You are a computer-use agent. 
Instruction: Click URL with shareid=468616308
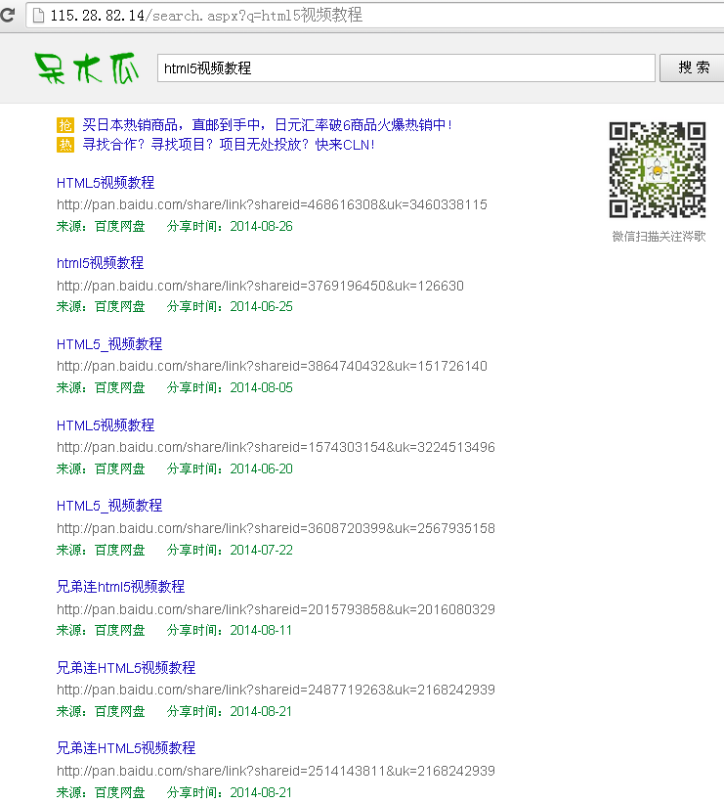click(272, 204)
